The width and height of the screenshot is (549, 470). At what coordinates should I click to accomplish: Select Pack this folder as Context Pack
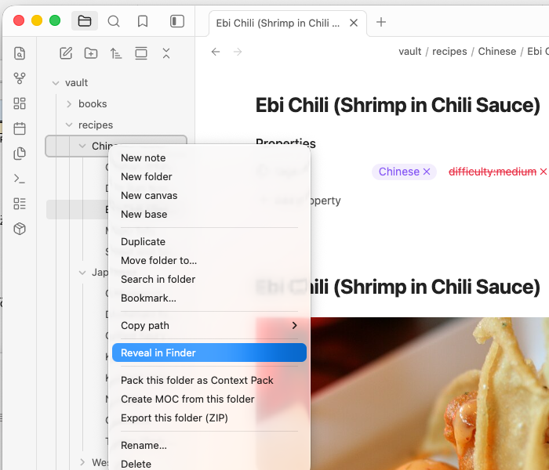[x=209, y=381]
